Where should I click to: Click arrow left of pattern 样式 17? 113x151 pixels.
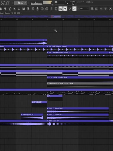pos(13,3)
